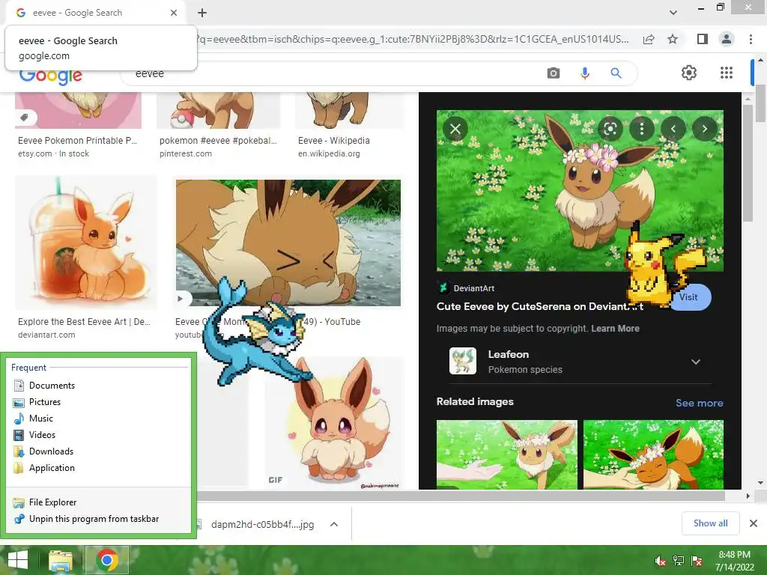The height and width of the screenshot is (575, 767).
Task: Click the eevee search input field
Action: click(333, 73)
